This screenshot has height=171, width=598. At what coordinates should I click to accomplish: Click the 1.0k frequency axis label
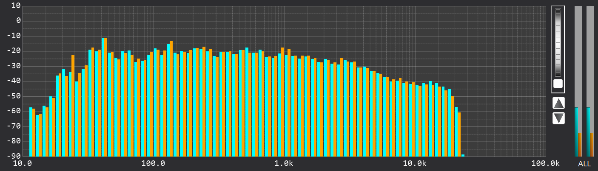284,164
